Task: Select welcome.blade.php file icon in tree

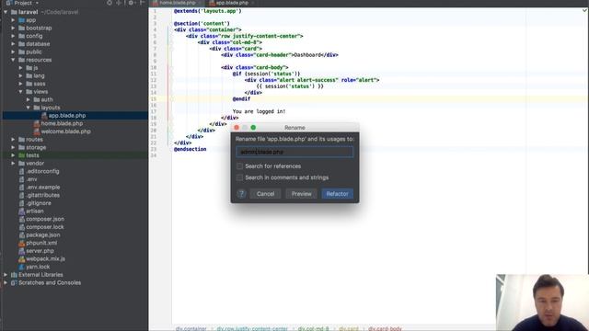Action: tap(37, 131)
